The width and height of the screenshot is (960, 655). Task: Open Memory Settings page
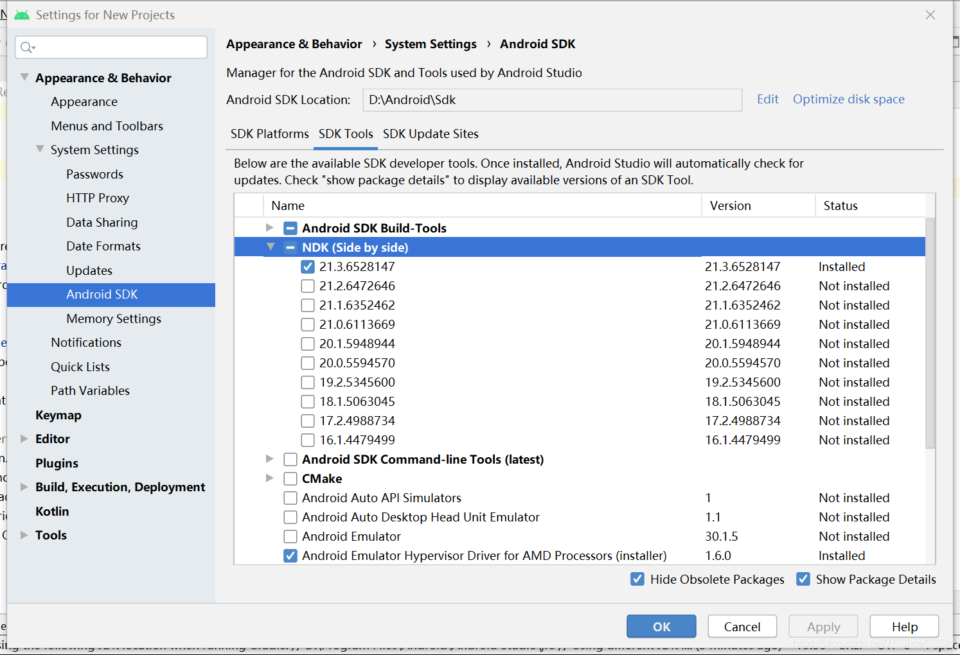(x=114, y=319)
